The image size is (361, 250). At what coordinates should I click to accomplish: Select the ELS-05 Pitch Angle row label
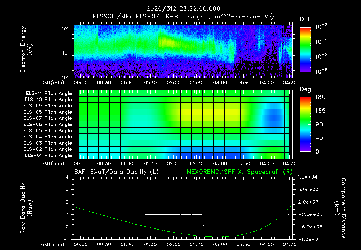click(48, 131)
